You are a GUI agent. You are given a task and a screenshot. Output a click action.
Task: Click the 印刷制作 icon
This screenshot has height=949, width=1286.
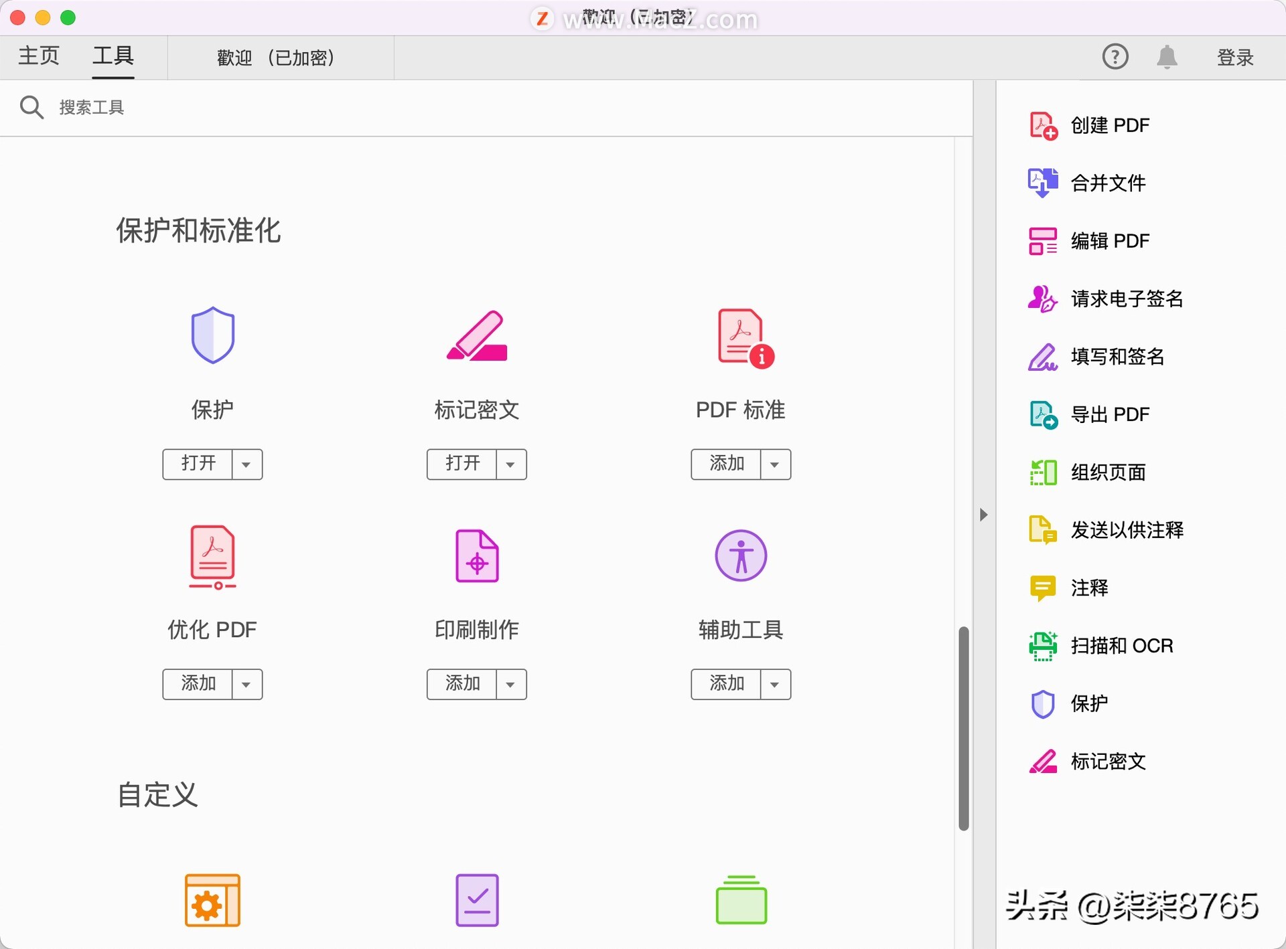click(476, 556)
